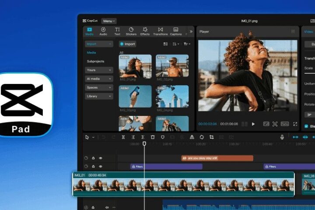The width and height of the screenshot is (315, 210).
Task: Toggle the Blend checkbox in Video panel
Action: (306, 126)
